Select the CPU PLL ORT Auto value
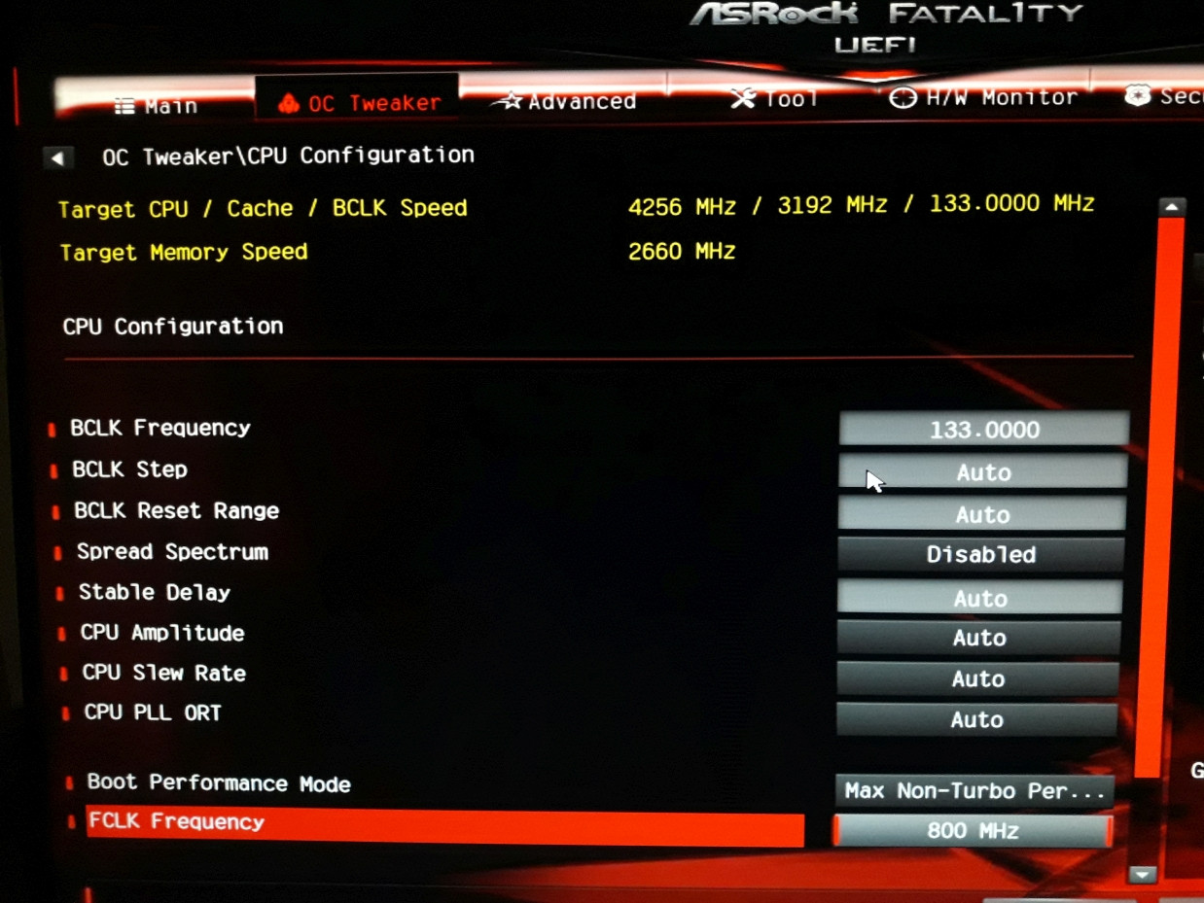This screenshot has width=1204, height=903. point(976,720)
